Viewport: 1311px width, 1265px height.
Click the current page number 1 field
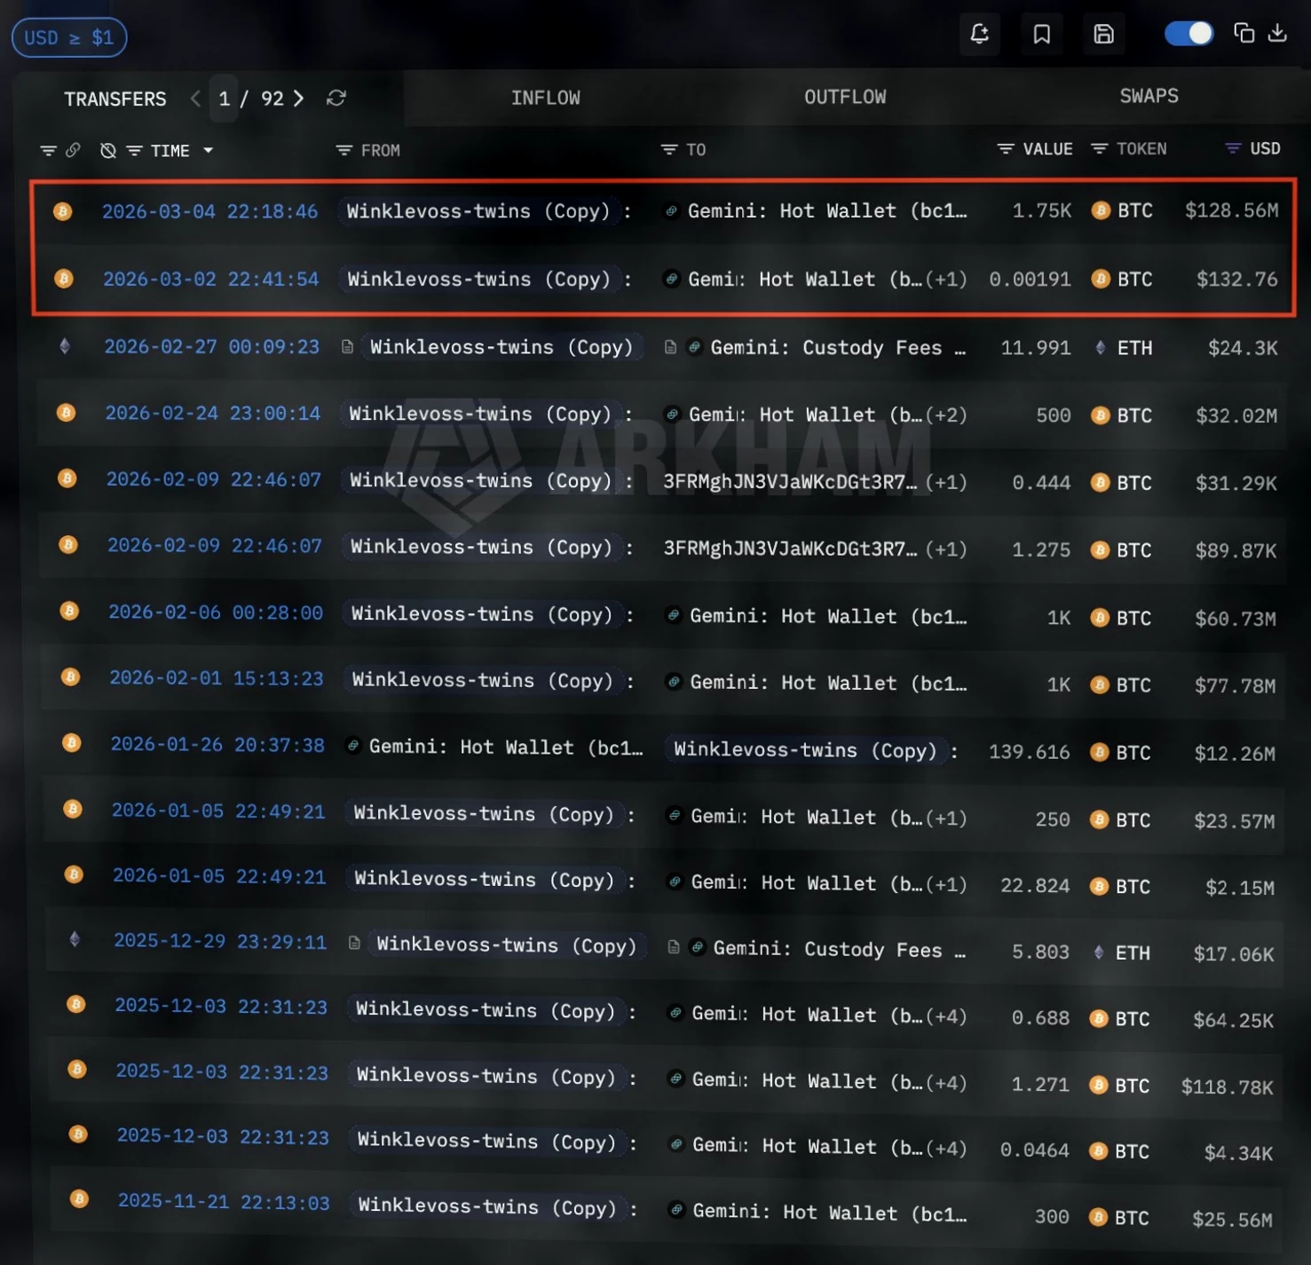225,99
